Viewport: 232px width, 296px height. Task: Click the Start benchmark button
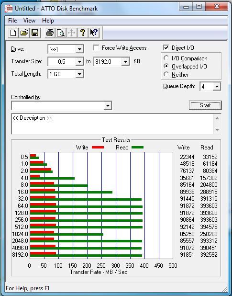click(205, 105)
